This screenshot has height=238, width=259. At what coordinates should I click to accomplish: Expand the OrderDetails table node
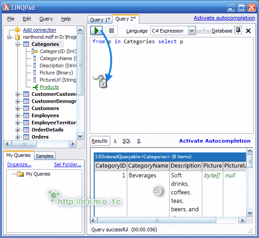coord(17,130)
